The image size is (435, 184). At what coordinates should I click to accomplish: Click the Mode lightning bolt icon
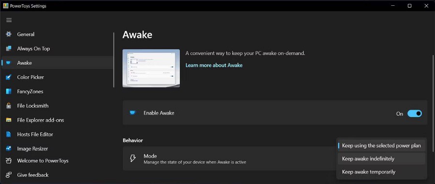coord(133,158)
